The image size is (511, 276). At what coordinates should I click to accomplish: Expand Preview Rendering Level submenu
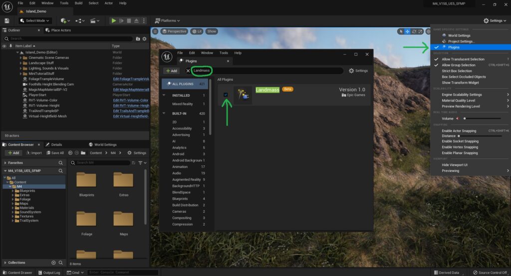point(471,107)
